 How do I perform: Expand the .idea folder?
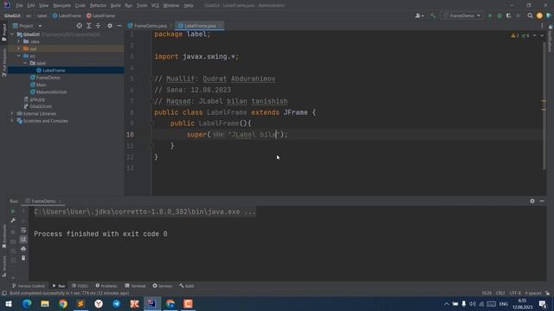(x=19, y=41)
